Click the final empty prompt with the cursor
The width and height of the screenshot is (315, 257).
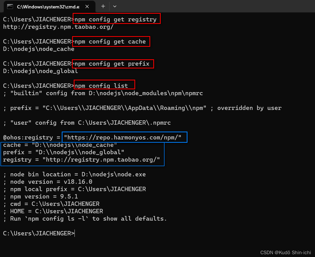pyautogui.click(x=39, y=234)
